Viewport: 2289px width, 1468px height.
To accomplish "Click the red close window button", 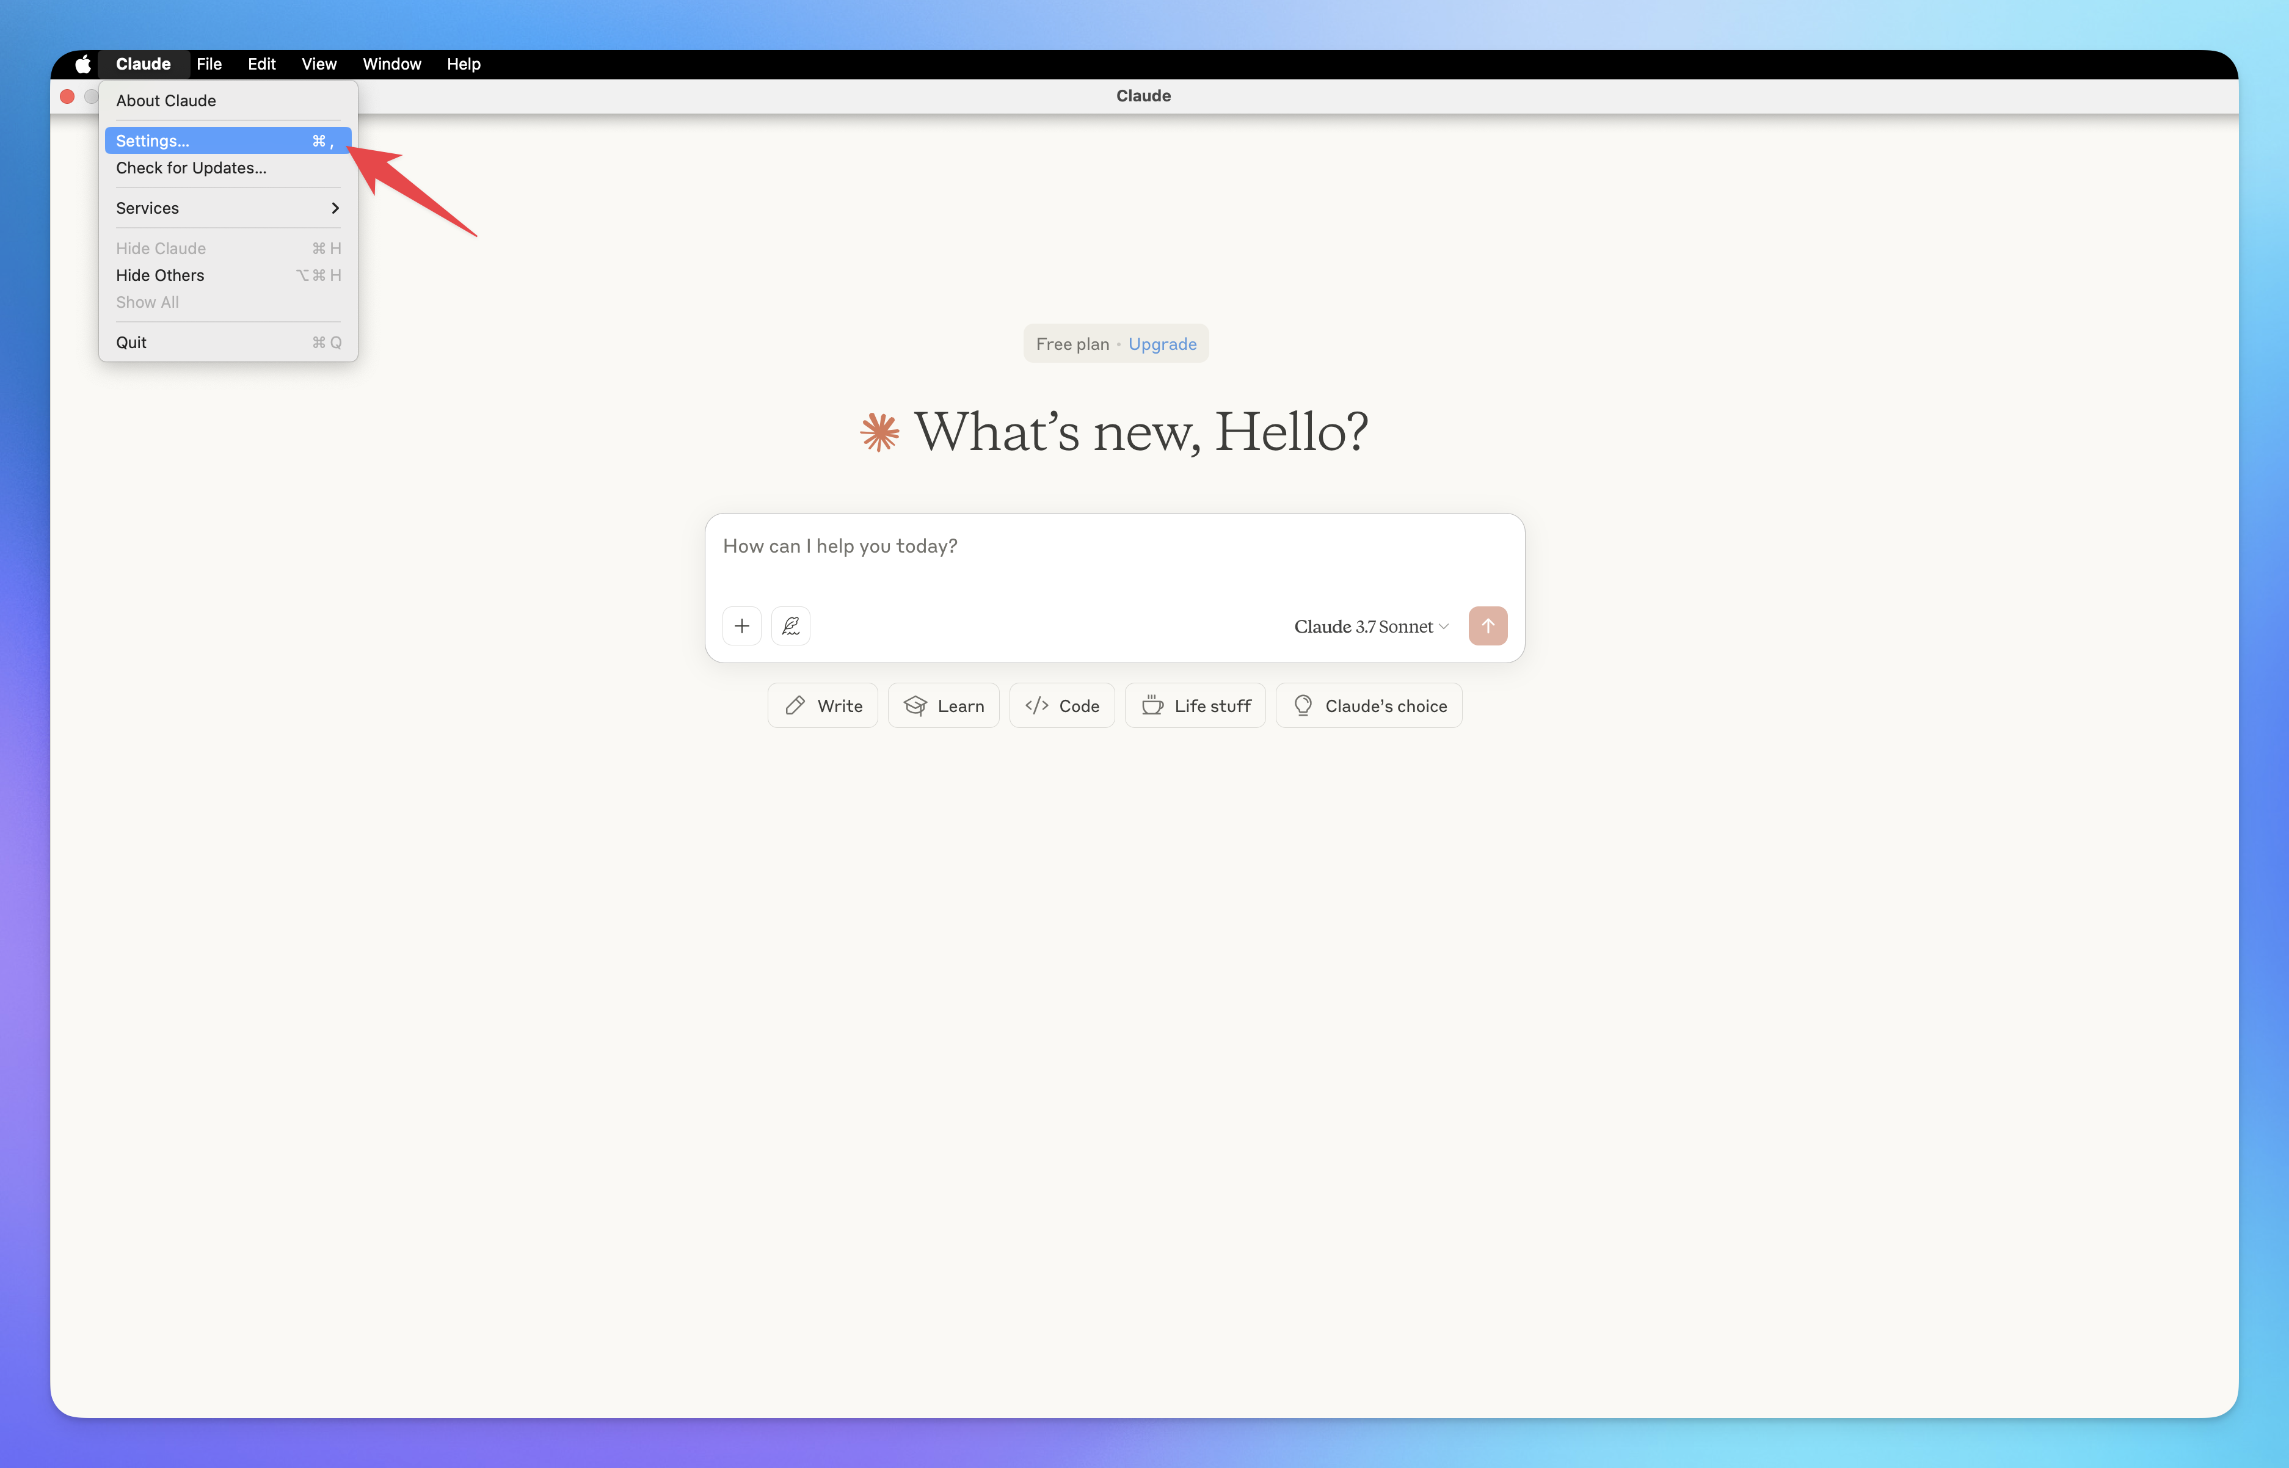I will coord(67,96).
